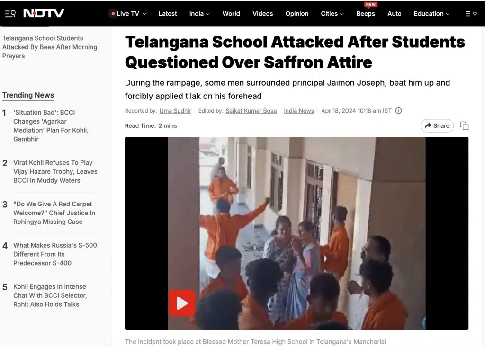Viewport: 485px width, 347px height.
Task: Click the NDTV logo
Action: click(44, 13)
